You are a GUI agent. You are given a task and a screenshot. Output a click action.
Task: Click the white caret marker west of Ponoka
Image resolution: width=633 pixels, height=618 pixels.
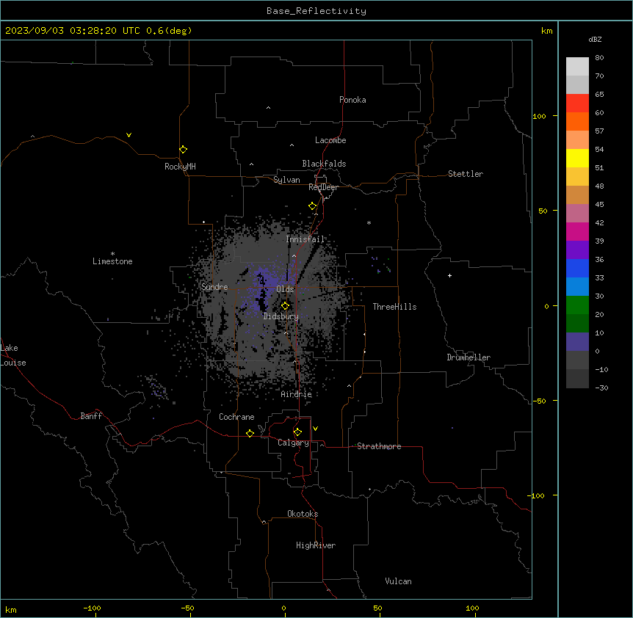coord(269,108)
